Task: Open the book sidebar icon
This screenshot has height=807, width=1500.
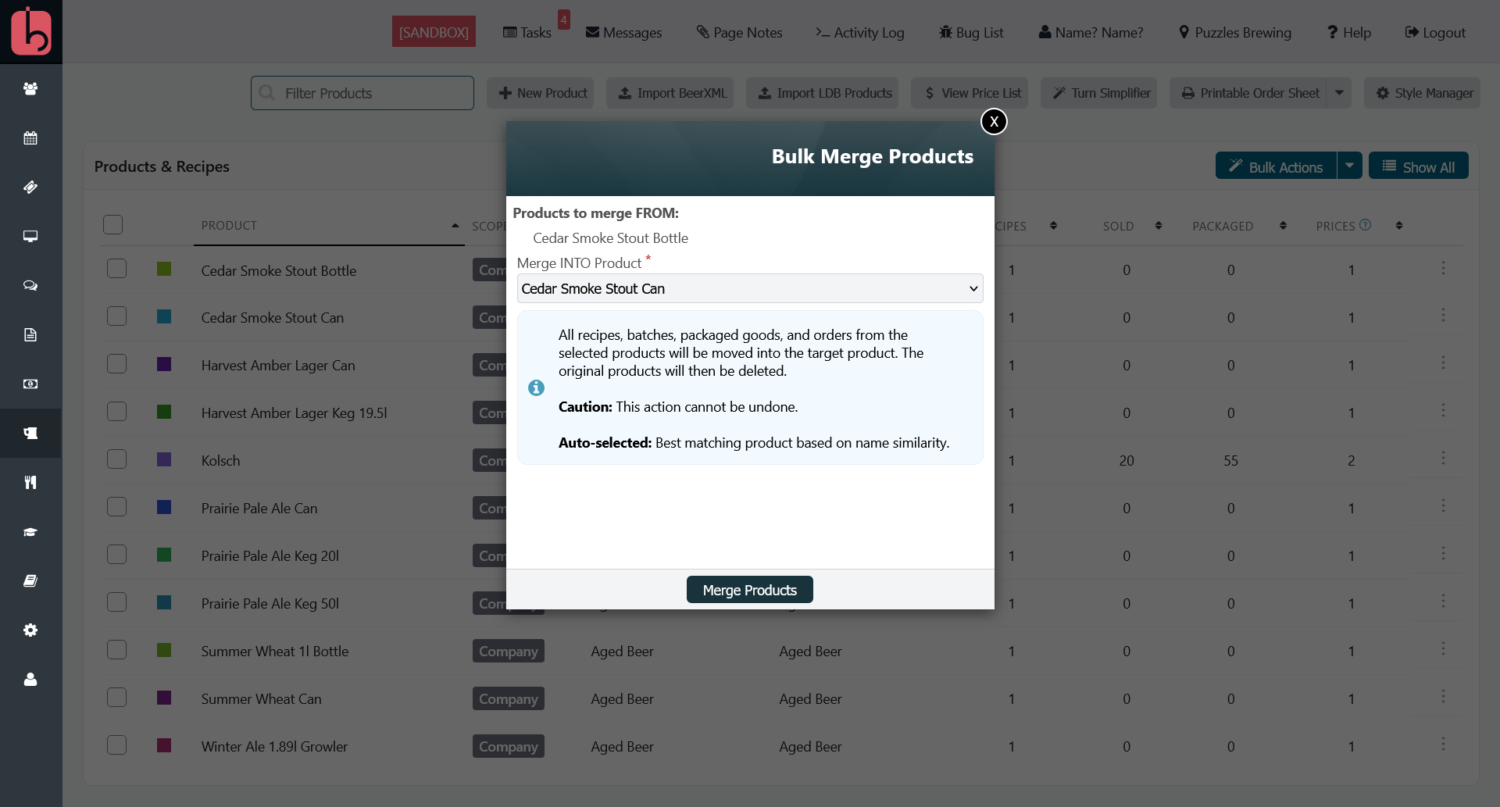Action: click(x=30, y=580)
